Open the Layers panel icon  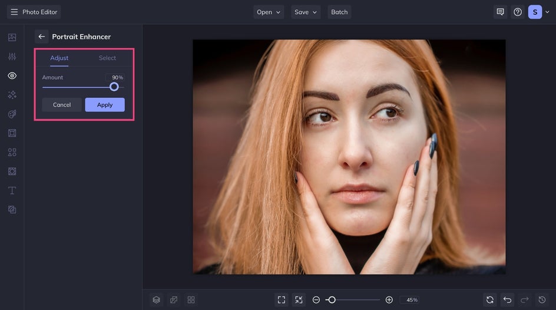click(x=157, y=300)
